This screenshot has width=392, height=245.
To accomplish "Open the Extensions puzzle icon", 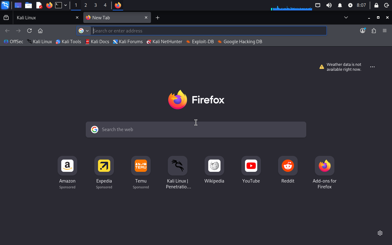I will 374,31.
